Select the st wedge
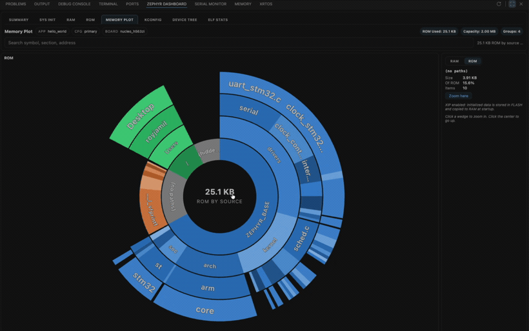Screen dimensions: 529x331 (159, 266)
